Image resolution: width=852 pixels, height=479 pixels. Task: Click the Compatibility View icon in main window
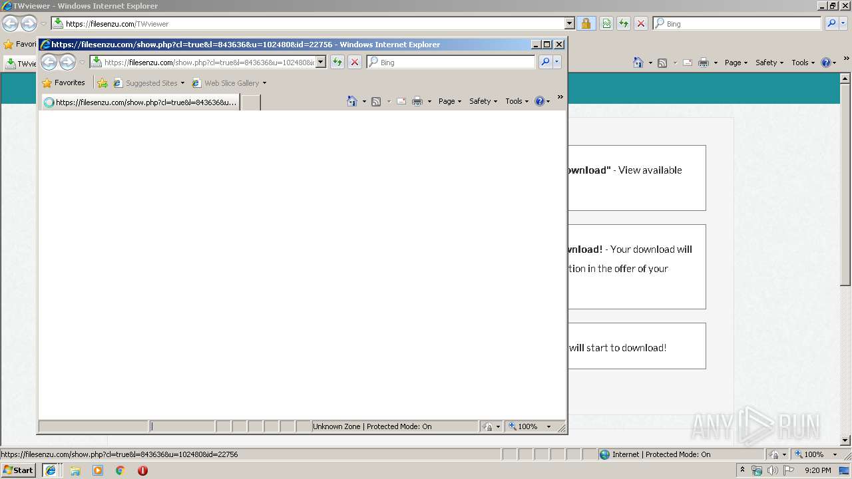point(606,23)
